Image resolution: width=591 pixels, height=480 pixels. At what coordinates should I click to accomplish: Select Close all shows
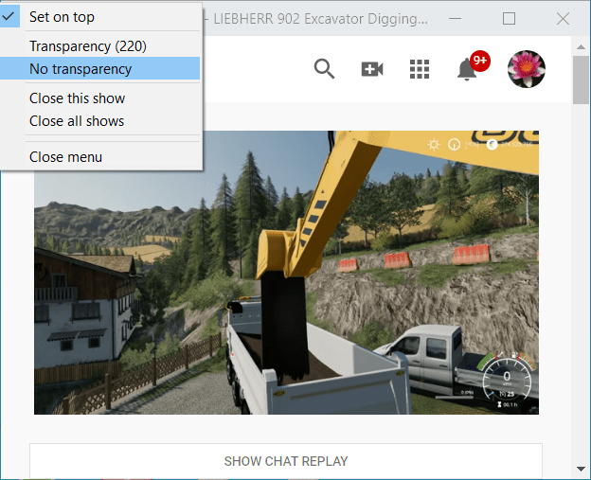click(99, 121)
